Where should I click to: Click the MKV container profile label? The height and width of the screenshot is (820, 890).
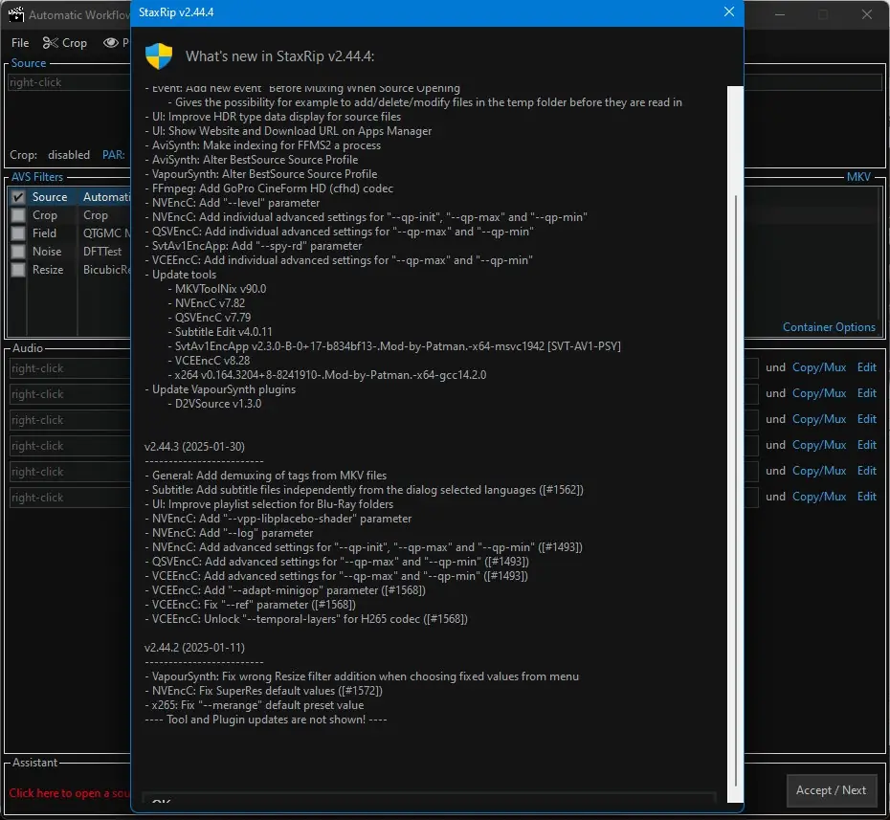858,176
